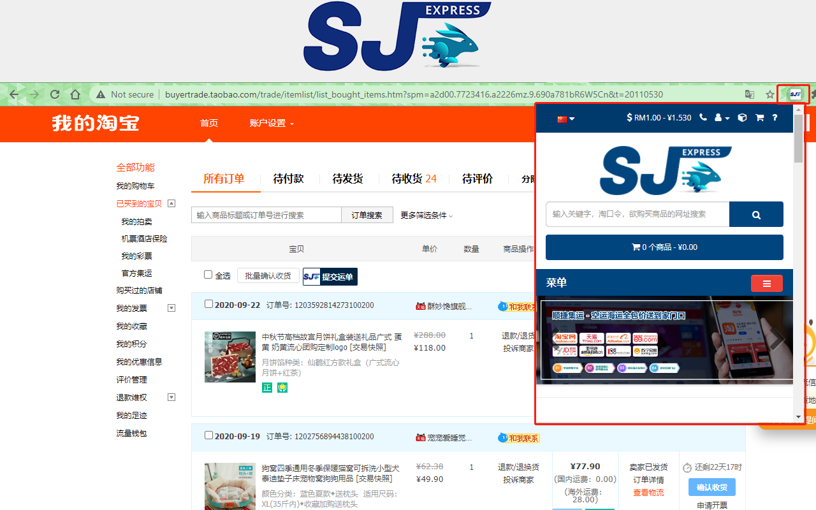816x510 pixels.
Task: Click the Not secure warning icon
Action: 100,94
